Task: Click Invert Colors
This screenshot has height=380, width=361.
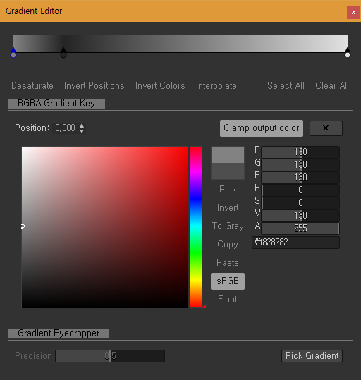Action: point(160,85)
